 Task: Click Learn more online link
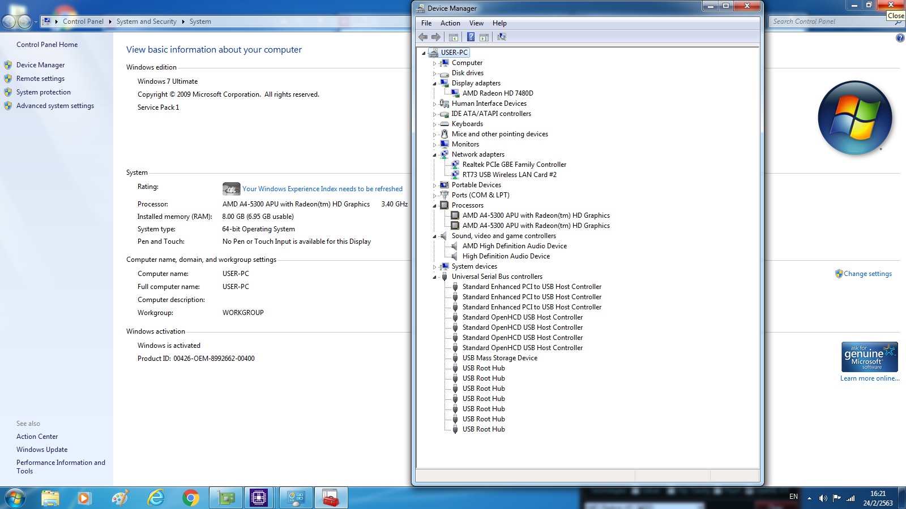pyautogui.click(x=870, y=378)
